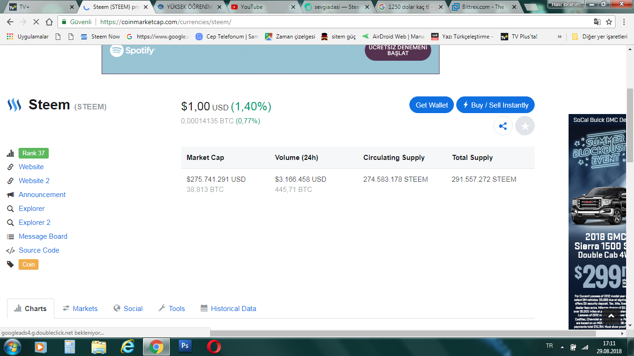
Task: Open the Yazı Türkçeleştirme bookmark
Action: click(463, 37)
